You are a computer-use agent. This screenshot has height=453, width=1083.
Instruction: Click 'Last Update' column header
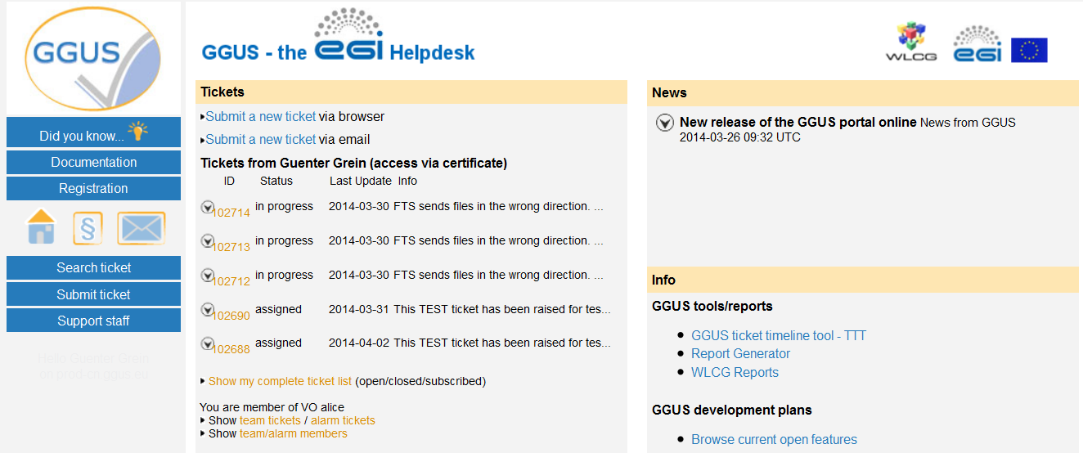point(361,181)
